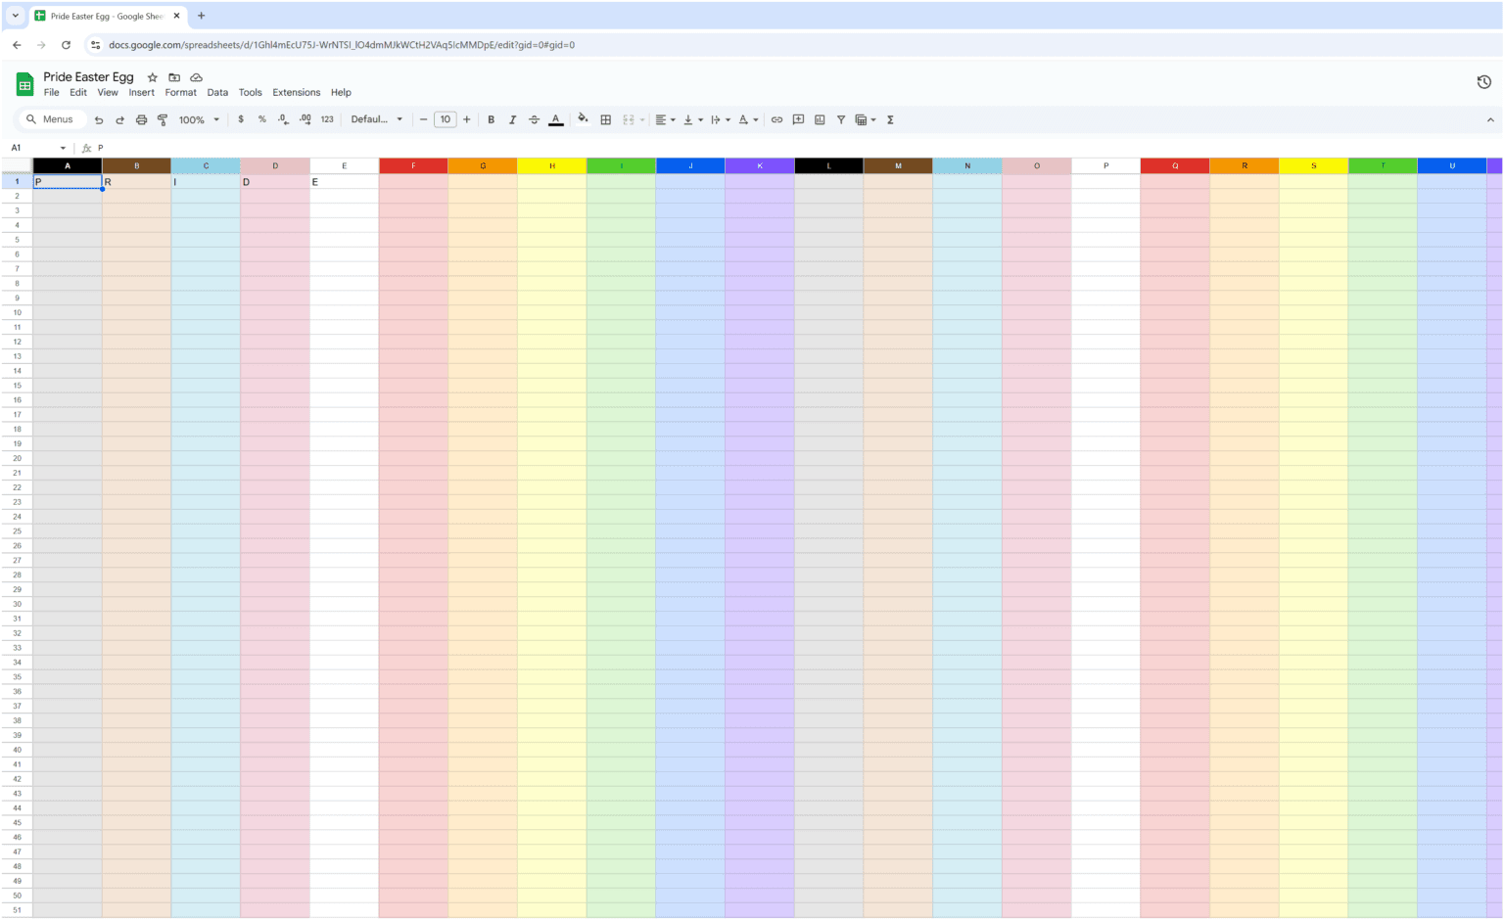1504x920 pixels.
Task: Expand the Name box dropdown arrow
Action: tap(63, 148)
